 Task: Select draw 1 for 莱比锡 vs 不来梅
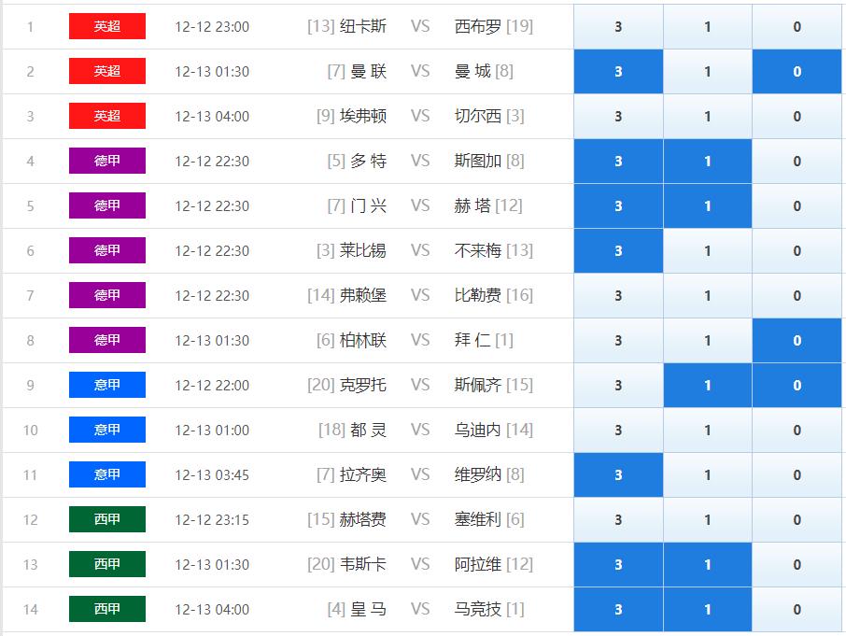[x=708, y=250]
